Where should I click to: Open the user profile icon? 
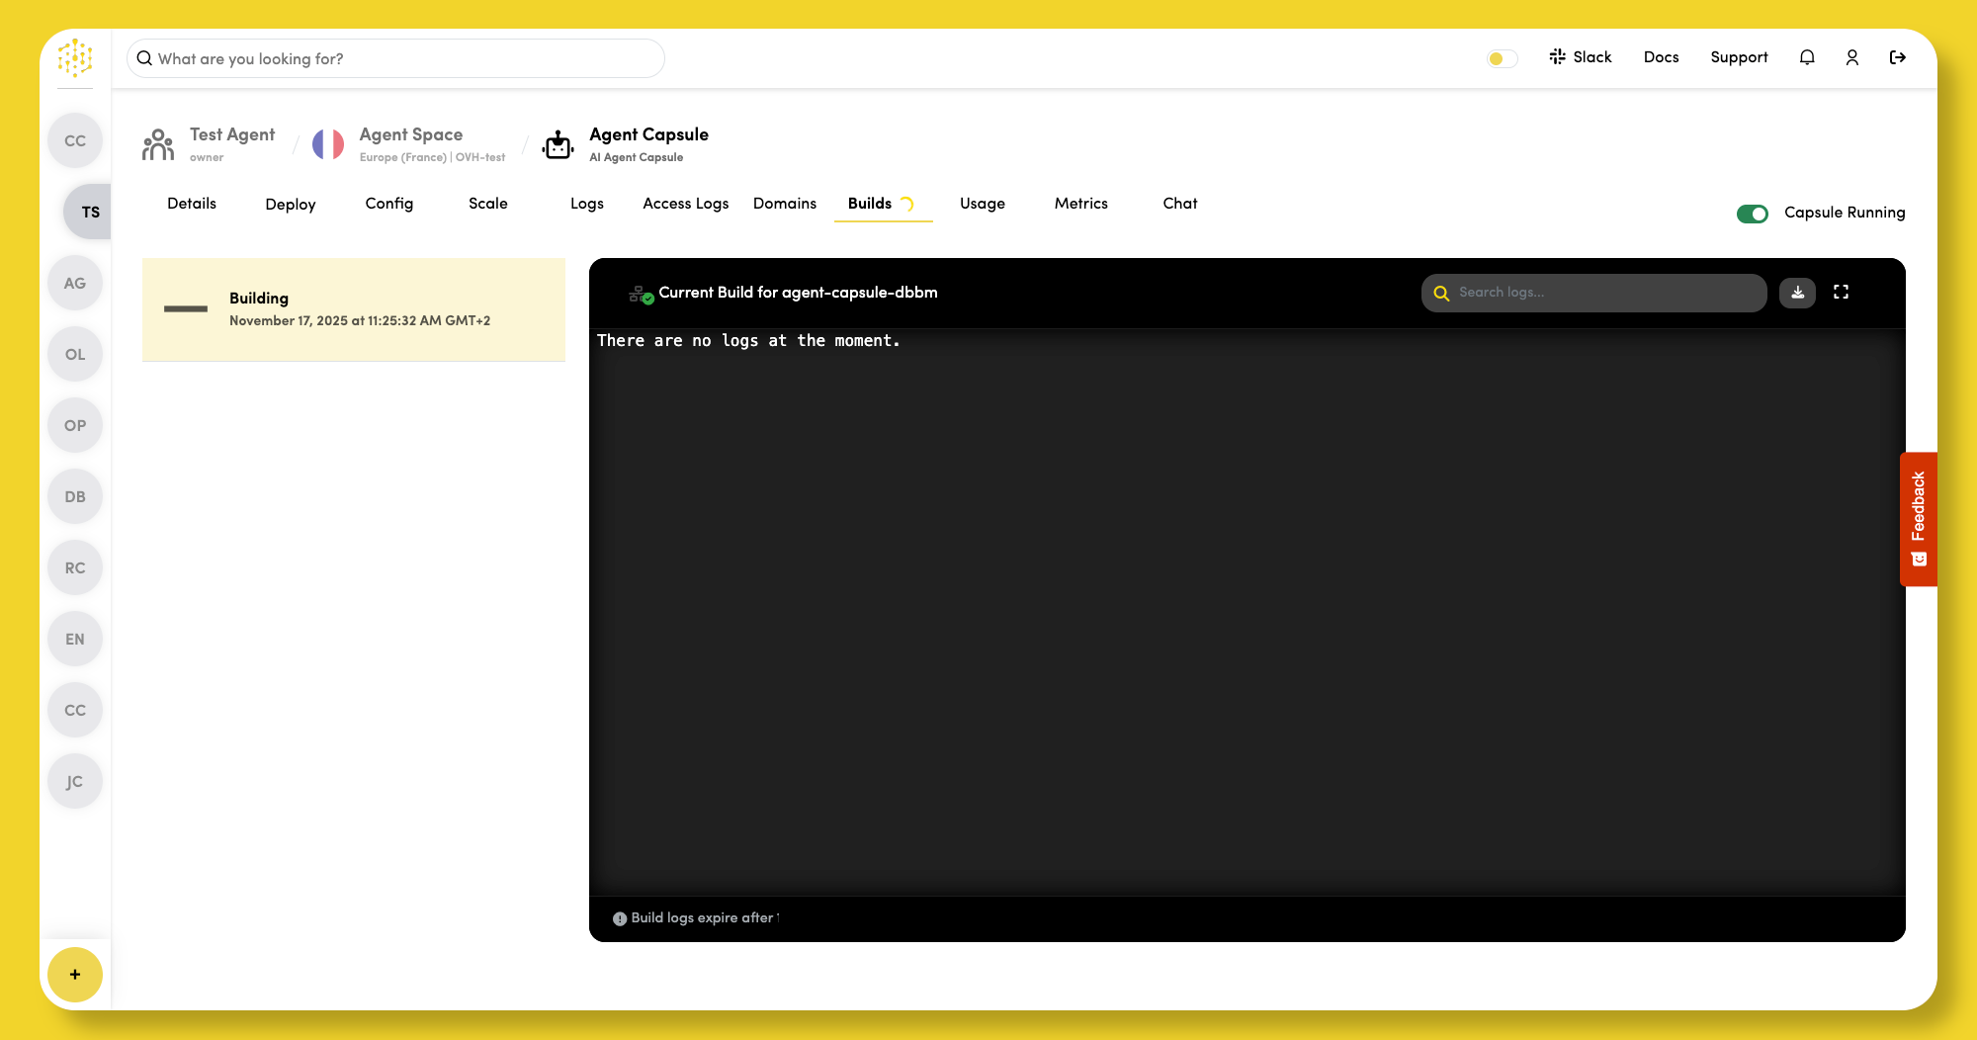1851,57
